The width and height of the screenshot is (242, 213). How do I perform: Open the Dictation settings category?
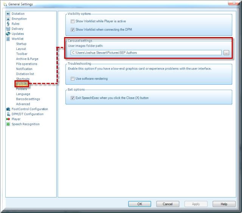pyautogui.click(x=18, y=14)
